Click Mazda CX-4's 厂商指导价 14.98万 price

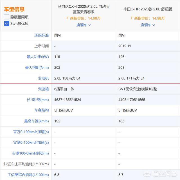pos(84,18)
